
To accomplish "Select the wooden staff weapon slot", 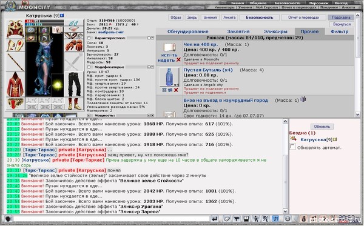I will 15,62.
